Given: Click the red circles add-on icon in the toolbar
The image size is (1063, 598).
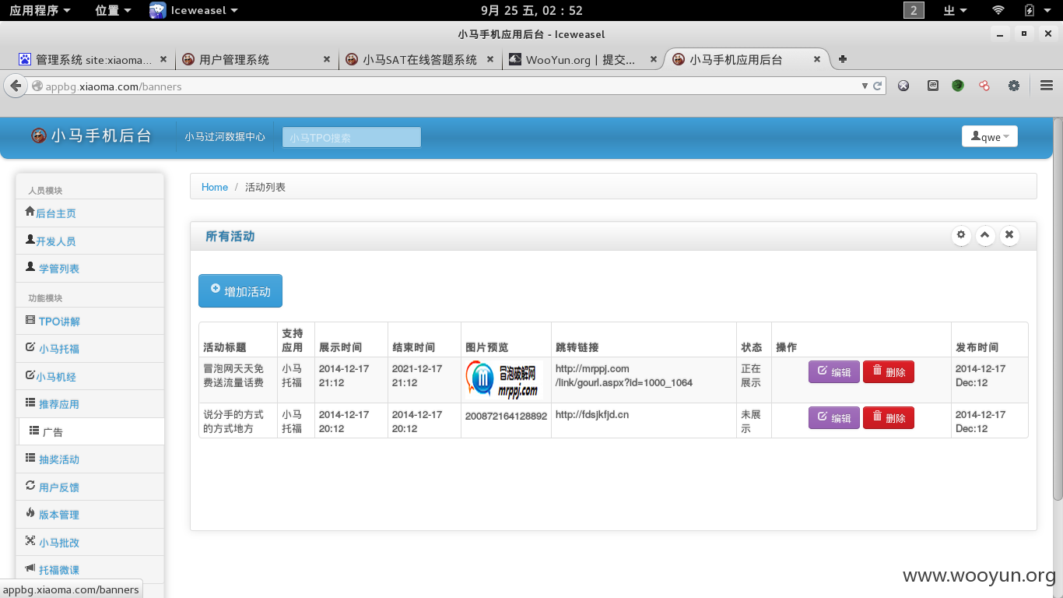Looking at the screenshot, I should pyautogui.click(x=984, y=86).
